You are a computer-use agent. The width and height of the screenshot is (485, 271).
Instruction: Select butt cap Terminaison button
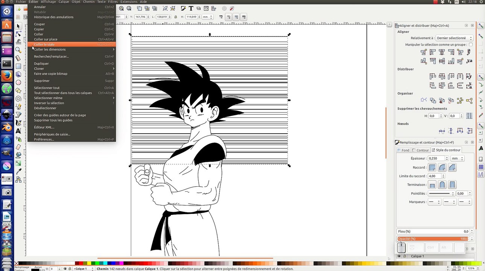(432, 185)
